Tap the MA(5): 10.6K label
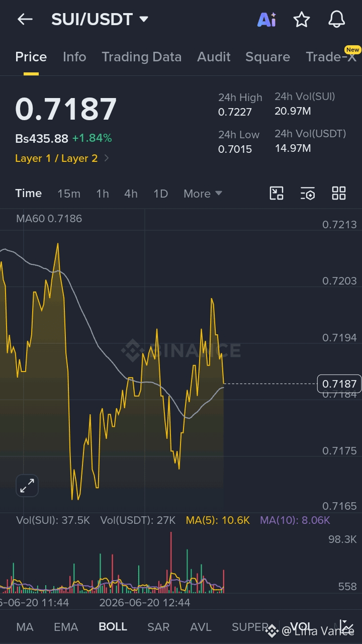 (218, 520)
